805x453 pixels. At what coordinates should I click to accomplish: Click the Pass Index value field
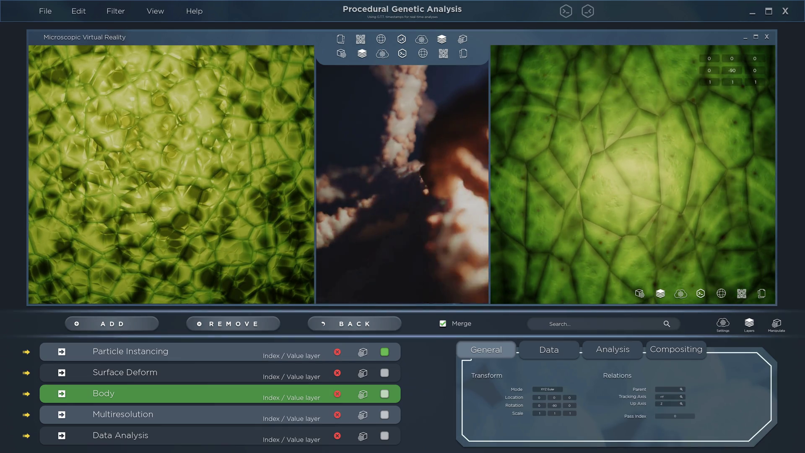(x=674, y=416)
